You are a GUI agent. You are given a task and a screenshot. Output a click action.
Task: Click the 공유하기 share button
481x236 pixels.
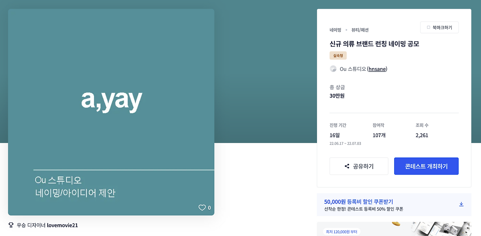[358, 166]
